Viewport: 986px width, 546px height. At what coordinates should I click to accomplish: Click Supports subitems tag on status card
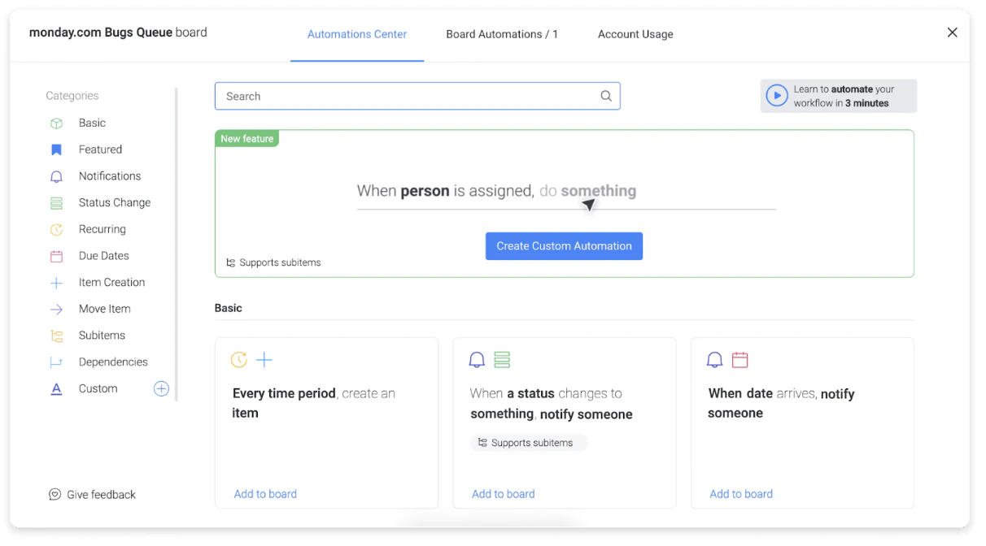[528, 443]
